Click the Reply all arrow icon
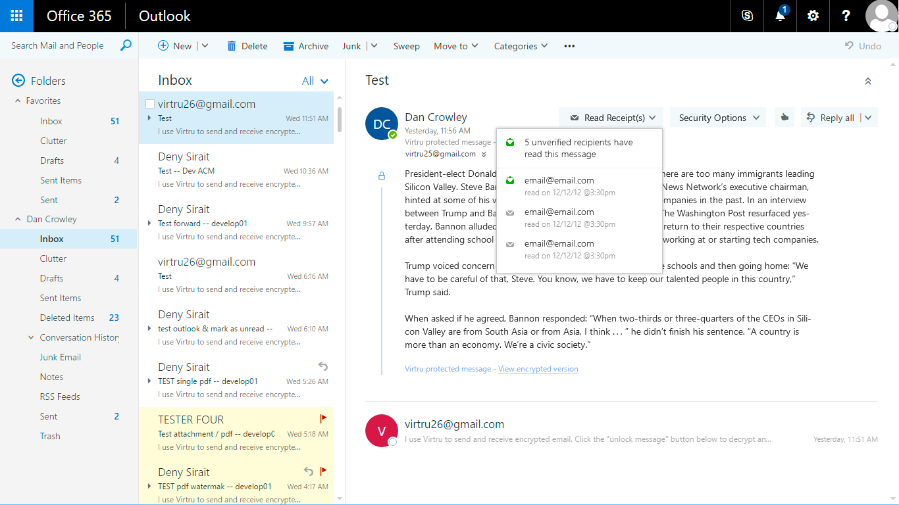The width and height of the screenshot is (899, 505). tap(811, 118)
